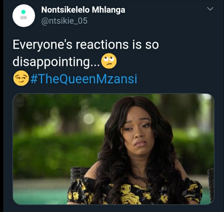Open the #TheQueenMzansi hashtag
Viewport: 224px width, 212px height.
(x=84, y=79)
